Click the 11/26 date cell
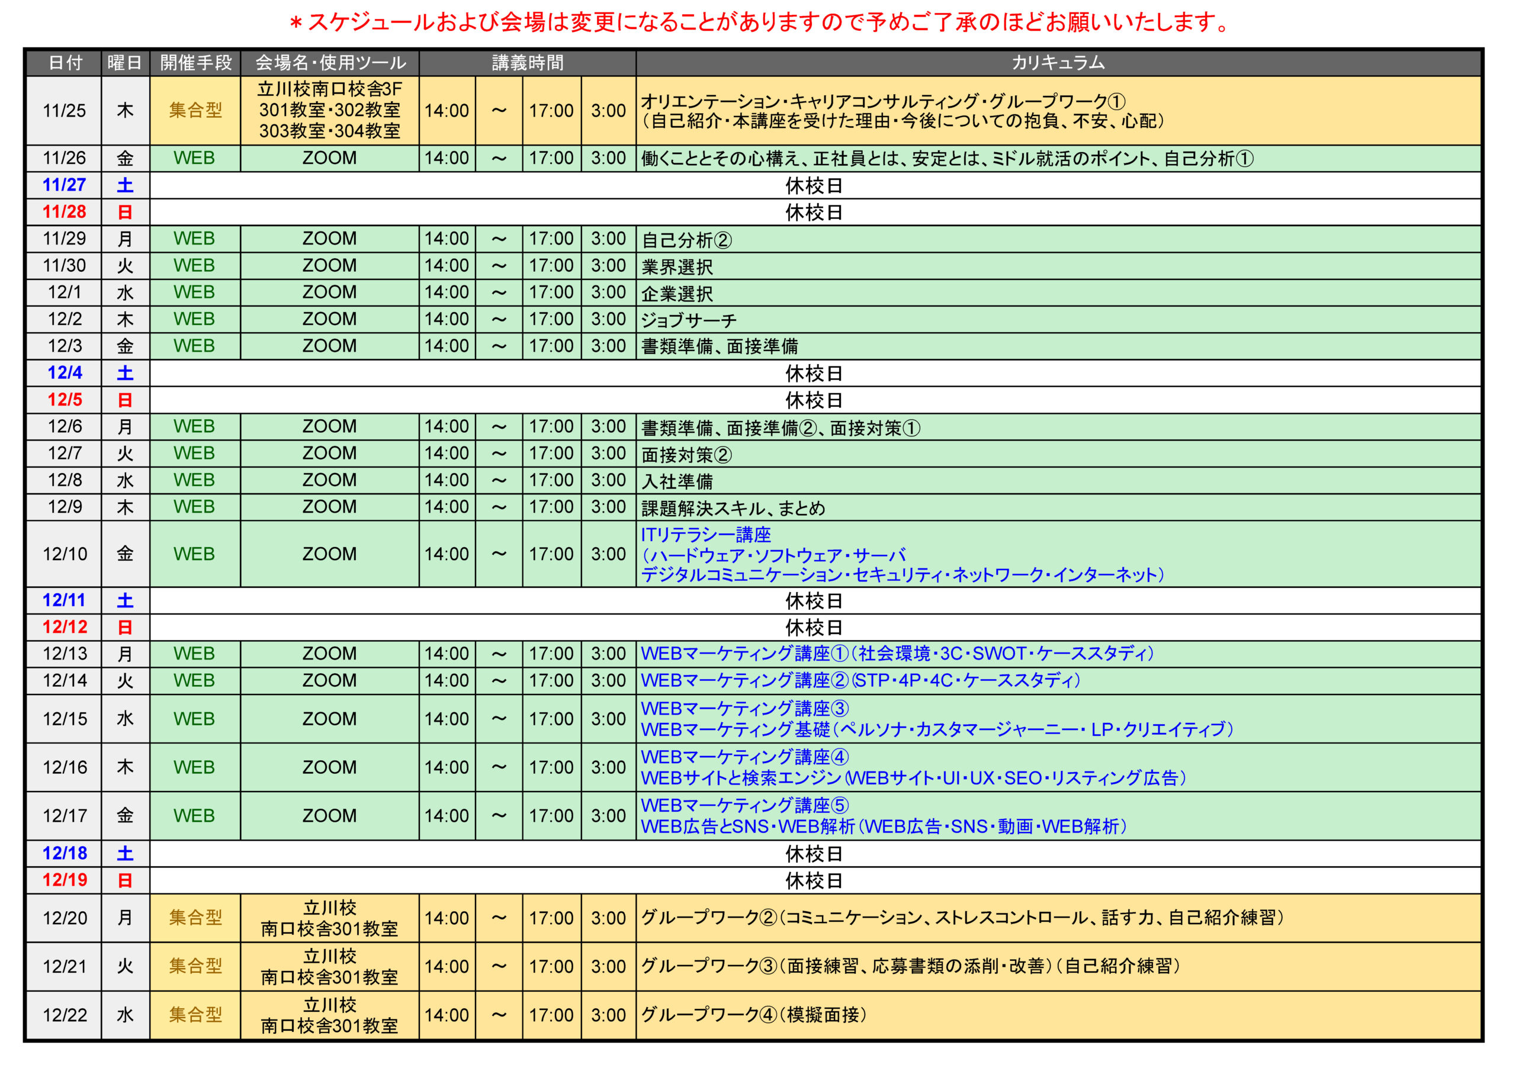The width and height of the screenshot is (1516, 1090). [x=64, y=159]
